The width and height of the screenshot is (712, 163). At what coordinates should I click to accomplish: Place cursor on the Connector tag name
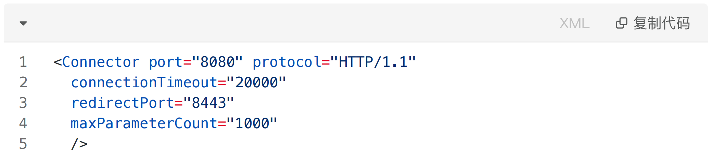[x=101, y=62]
